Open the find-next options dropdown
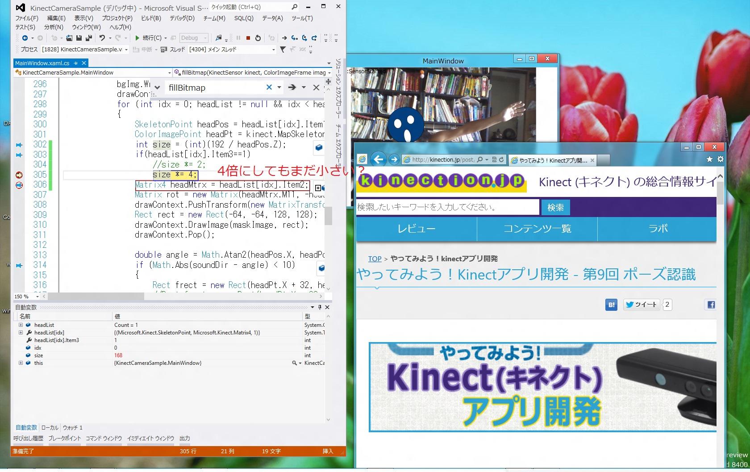Viewport: 750px width, 472px height. (x=304, y=88)
